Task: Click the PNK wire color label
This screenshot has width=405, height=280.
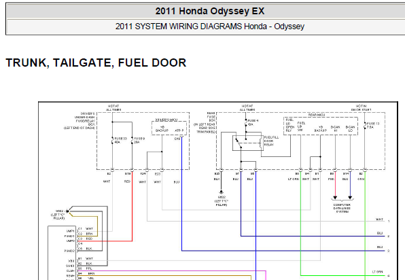Action: point(331,179)
